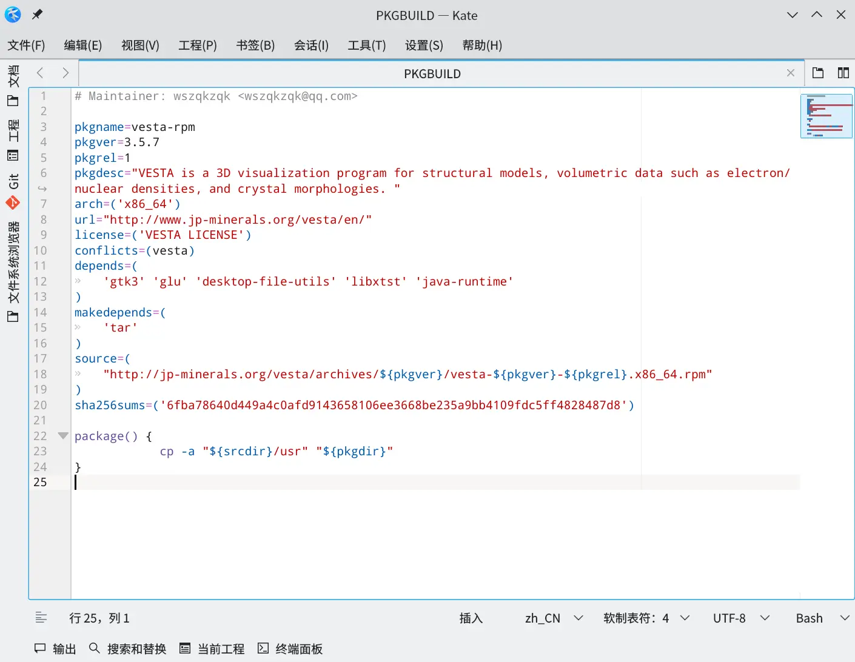Open the 终端面板 terminal panel
Image resolution: width=855 pixels, height=662 pixels.
pos(290,649)
